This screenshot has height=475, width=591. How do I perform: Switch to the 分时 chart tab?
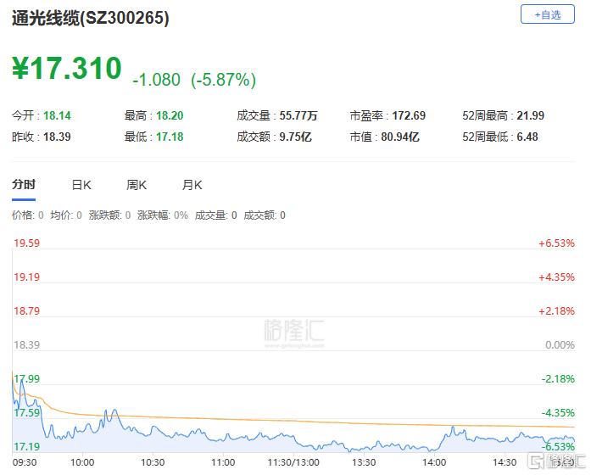tap(24, 185)
